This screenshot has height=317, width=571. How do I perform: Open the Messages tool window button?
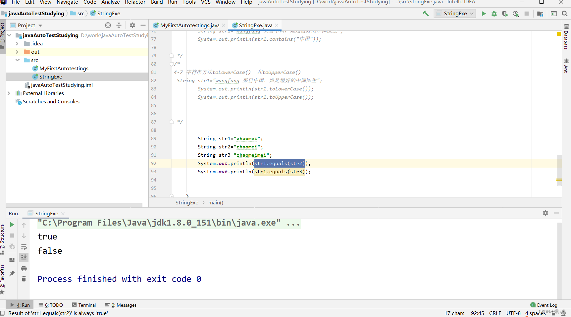coord(121,305)
